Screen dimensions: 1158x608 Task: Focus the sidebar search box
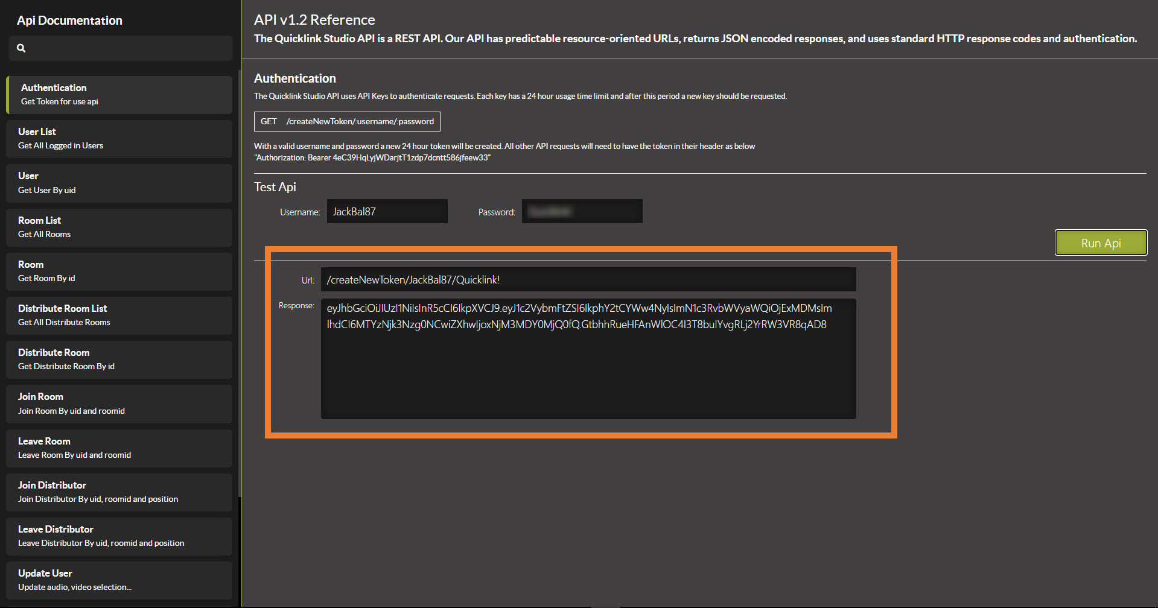coord(127,48)
